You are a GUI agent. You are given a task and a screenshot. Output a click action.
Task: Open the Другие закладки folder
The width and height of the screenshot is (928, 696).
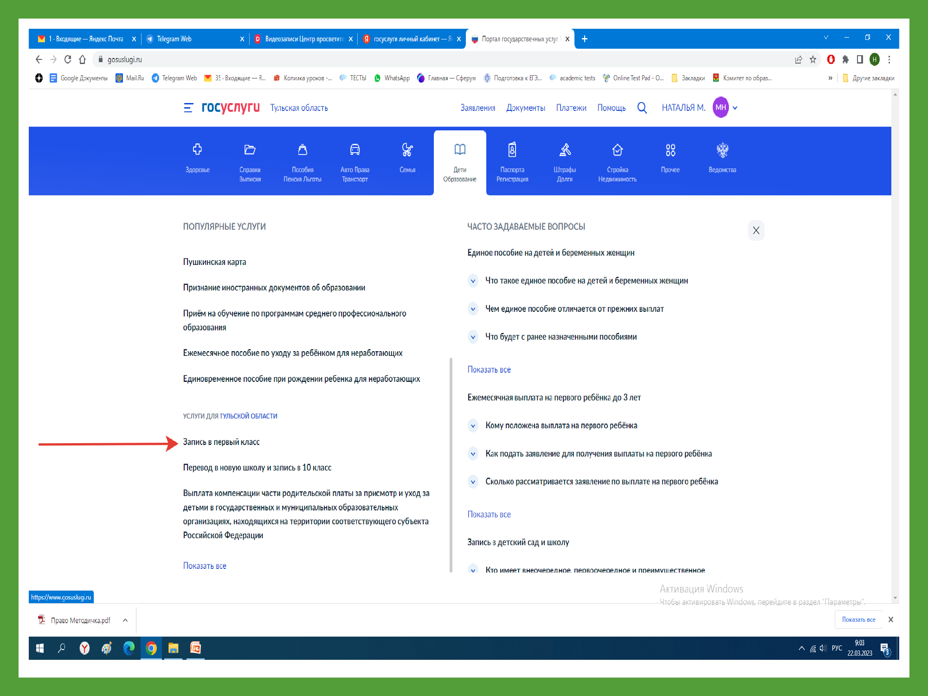(x=868, y=78)
